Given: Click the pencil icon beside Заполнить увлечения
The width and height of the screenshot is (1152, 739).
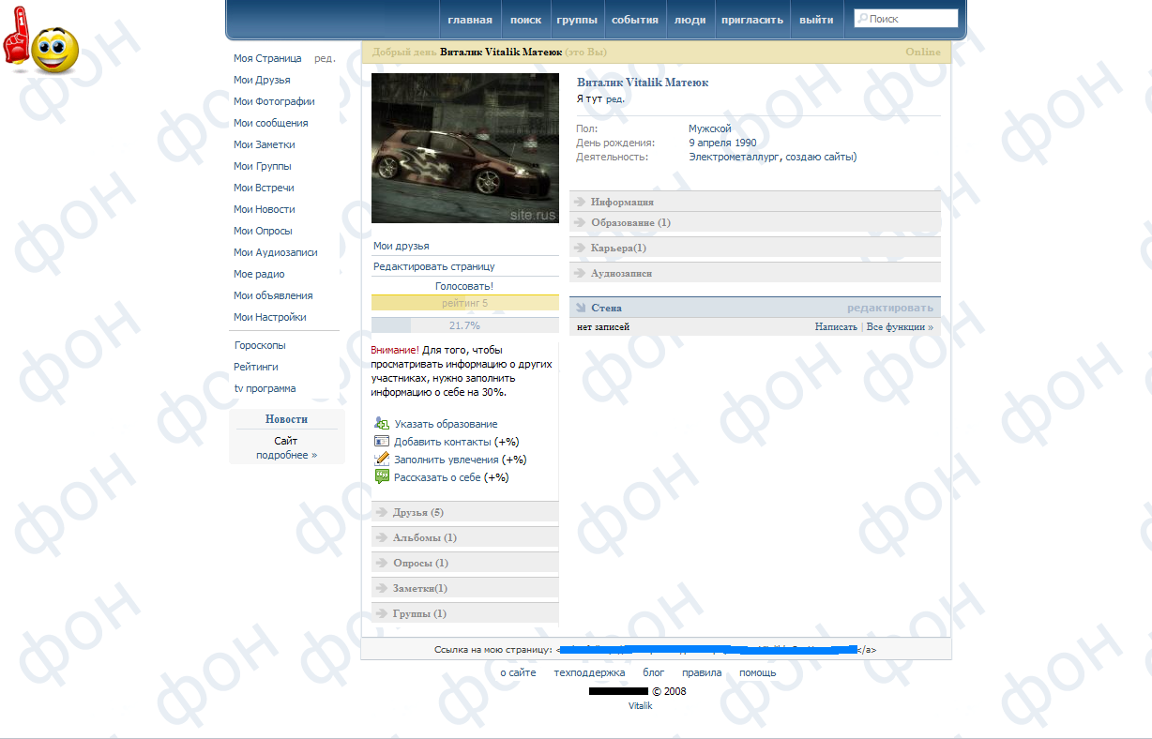Looking at the screenshot, I should pyautogui.click(x=382, y=459).
